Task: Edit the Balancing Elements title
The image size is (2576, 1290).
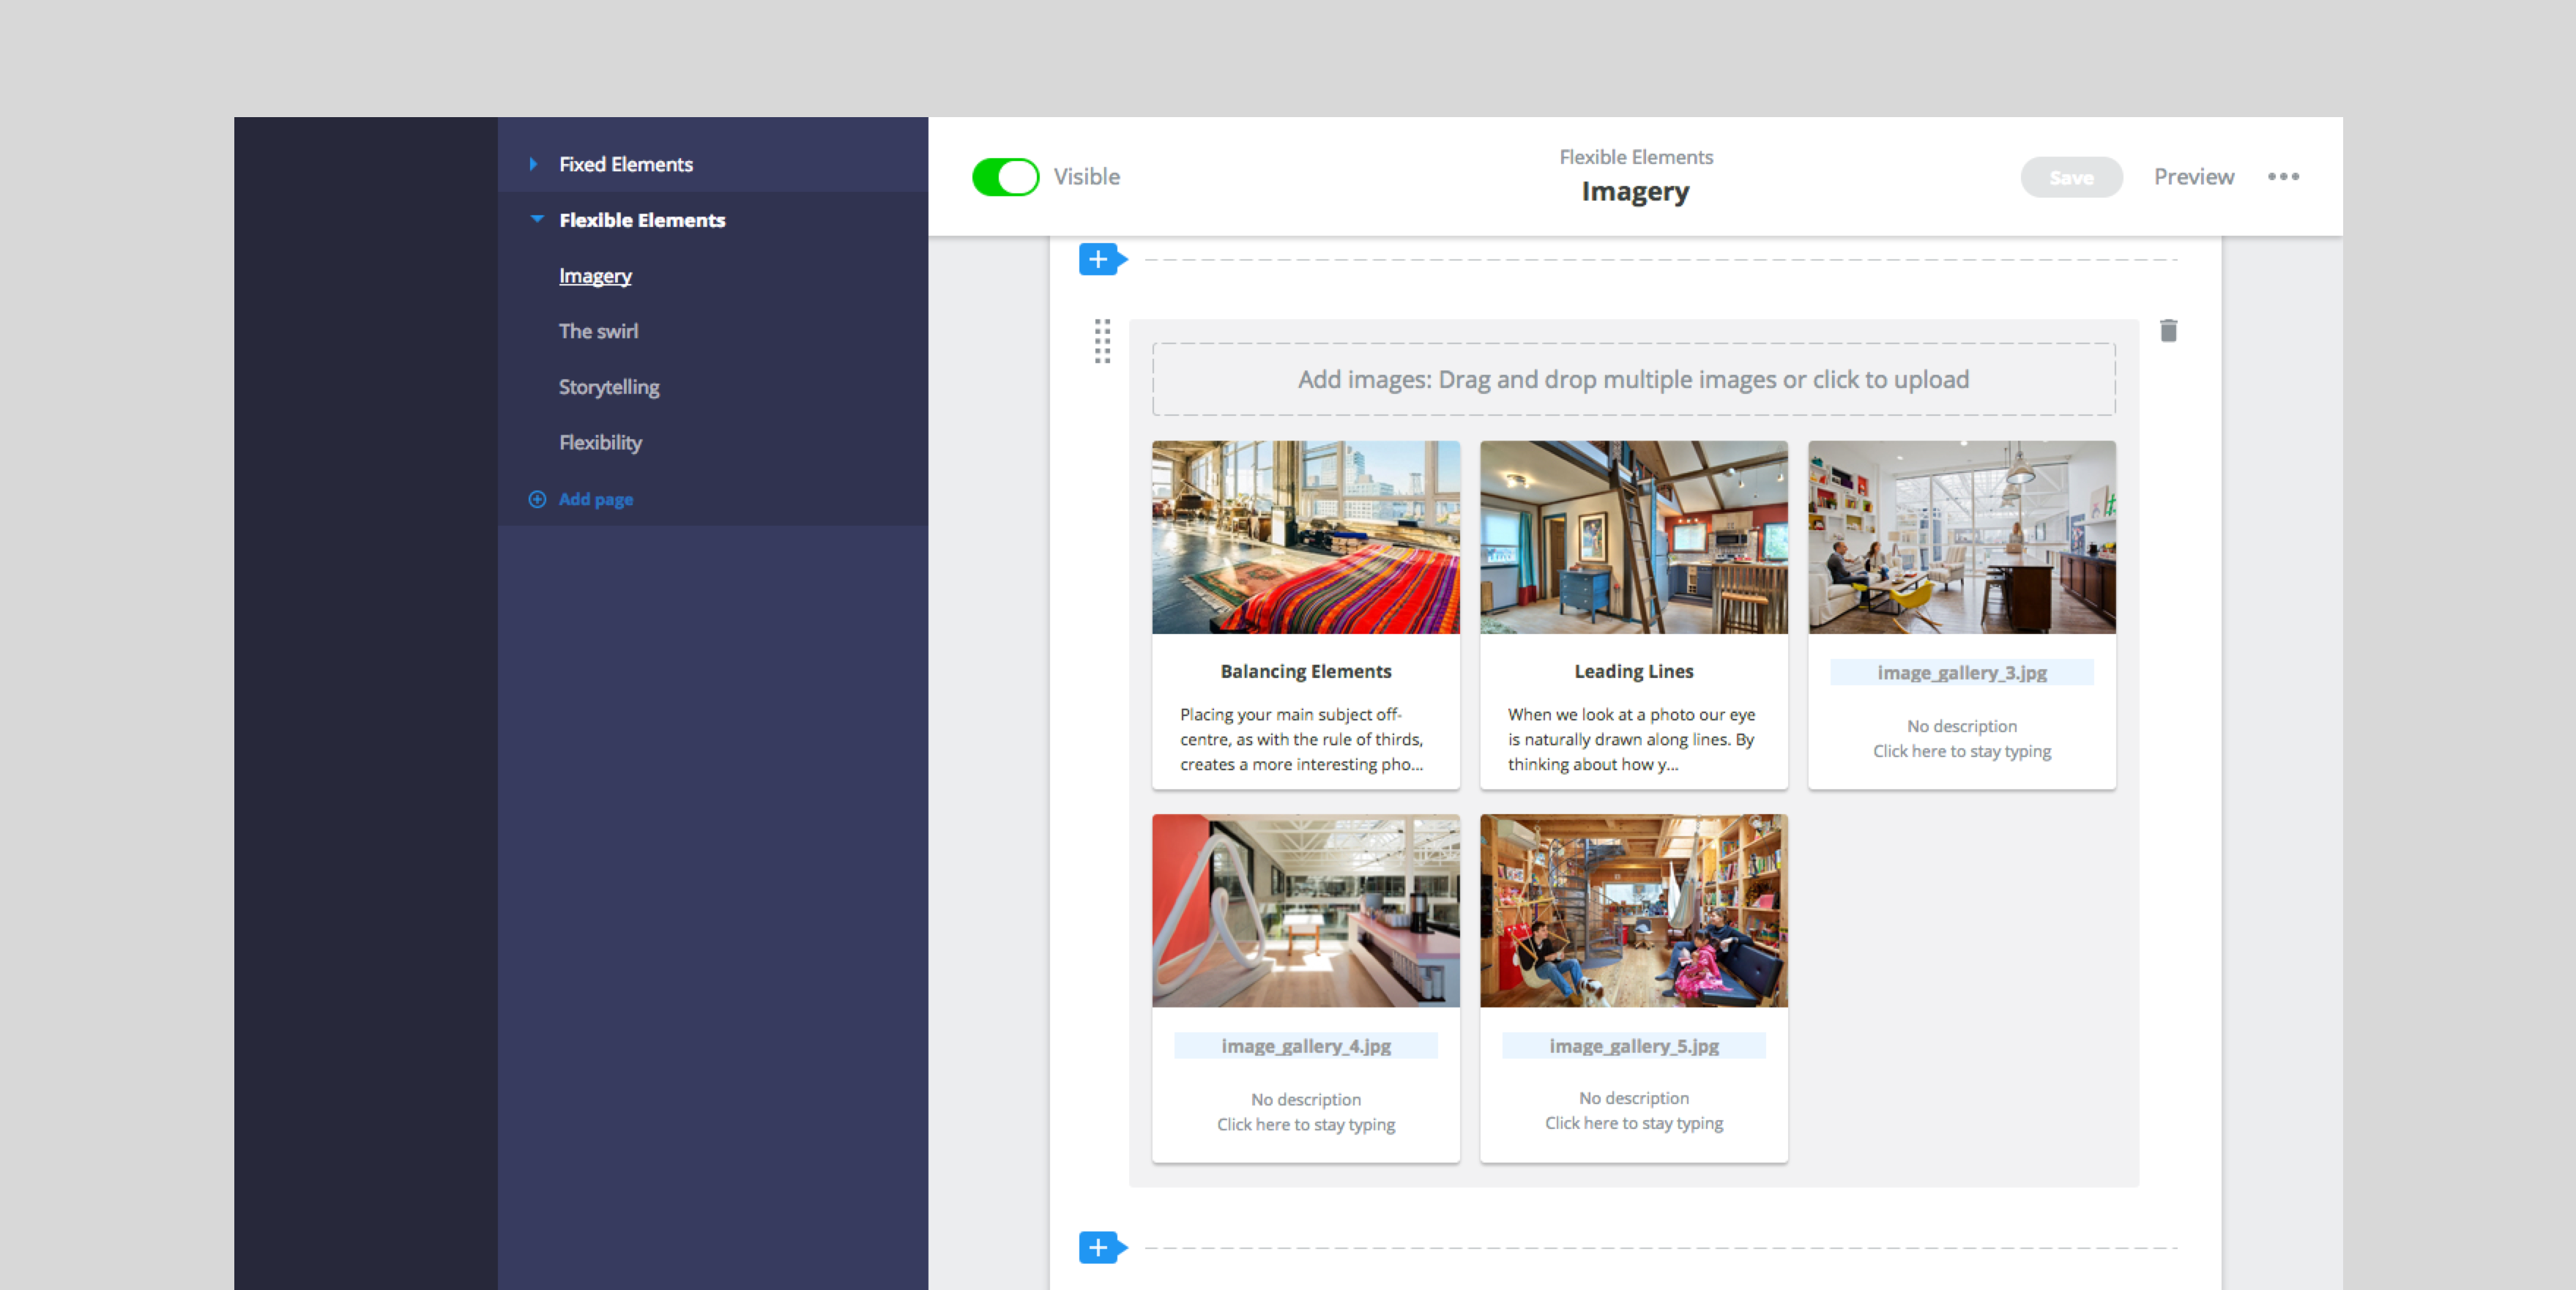Action: (1305, 671)
